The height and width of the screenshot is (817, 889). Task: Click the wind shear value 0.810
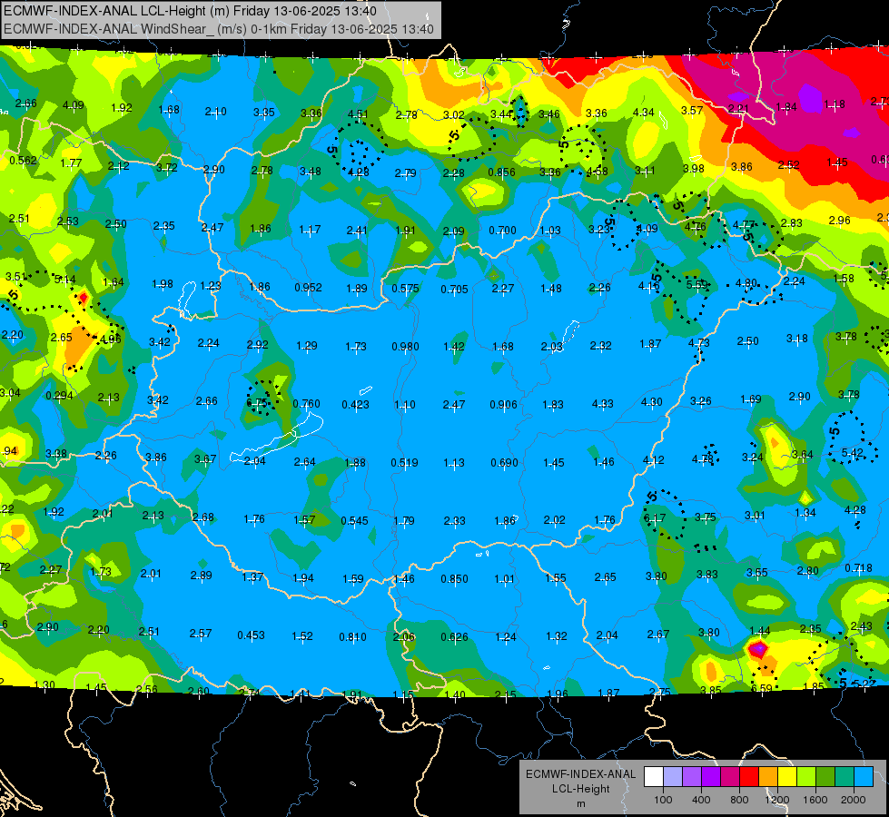pos(352,636)
